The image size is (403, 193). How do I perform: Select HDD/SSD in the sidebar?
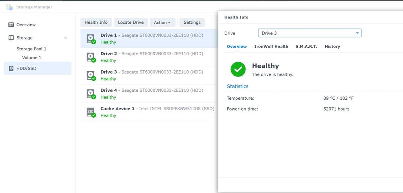(x=37, y=68)
